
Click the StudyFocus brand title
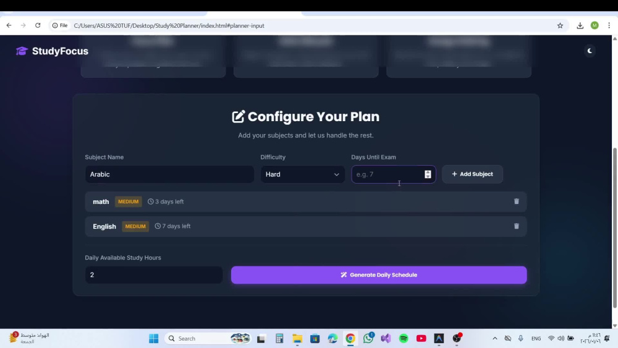(61, 51)
